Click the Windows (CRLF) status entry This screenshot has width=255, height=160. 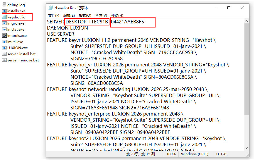195,154
